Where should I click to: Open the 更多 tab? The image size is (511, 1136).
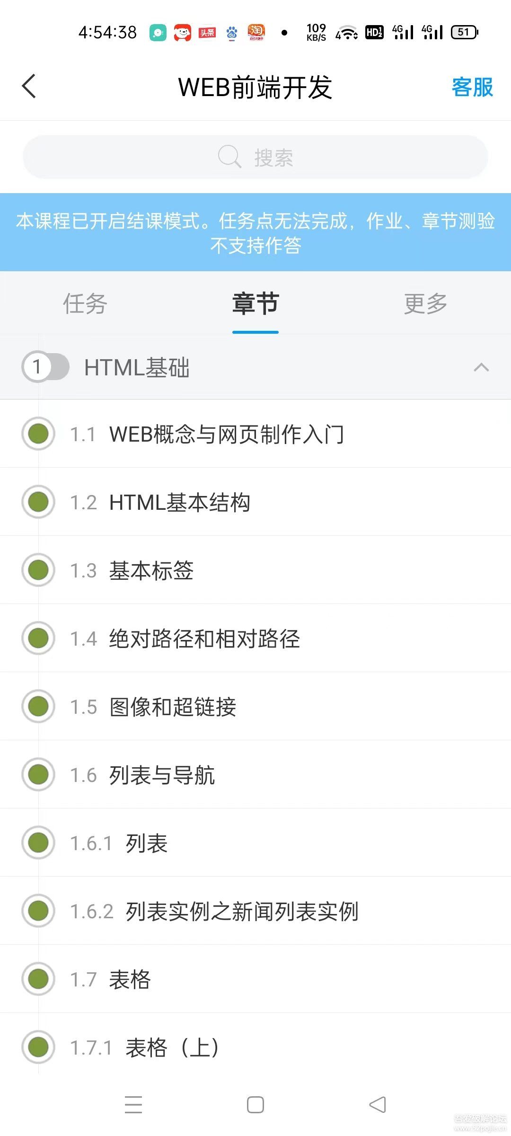(x=424, y=304)
